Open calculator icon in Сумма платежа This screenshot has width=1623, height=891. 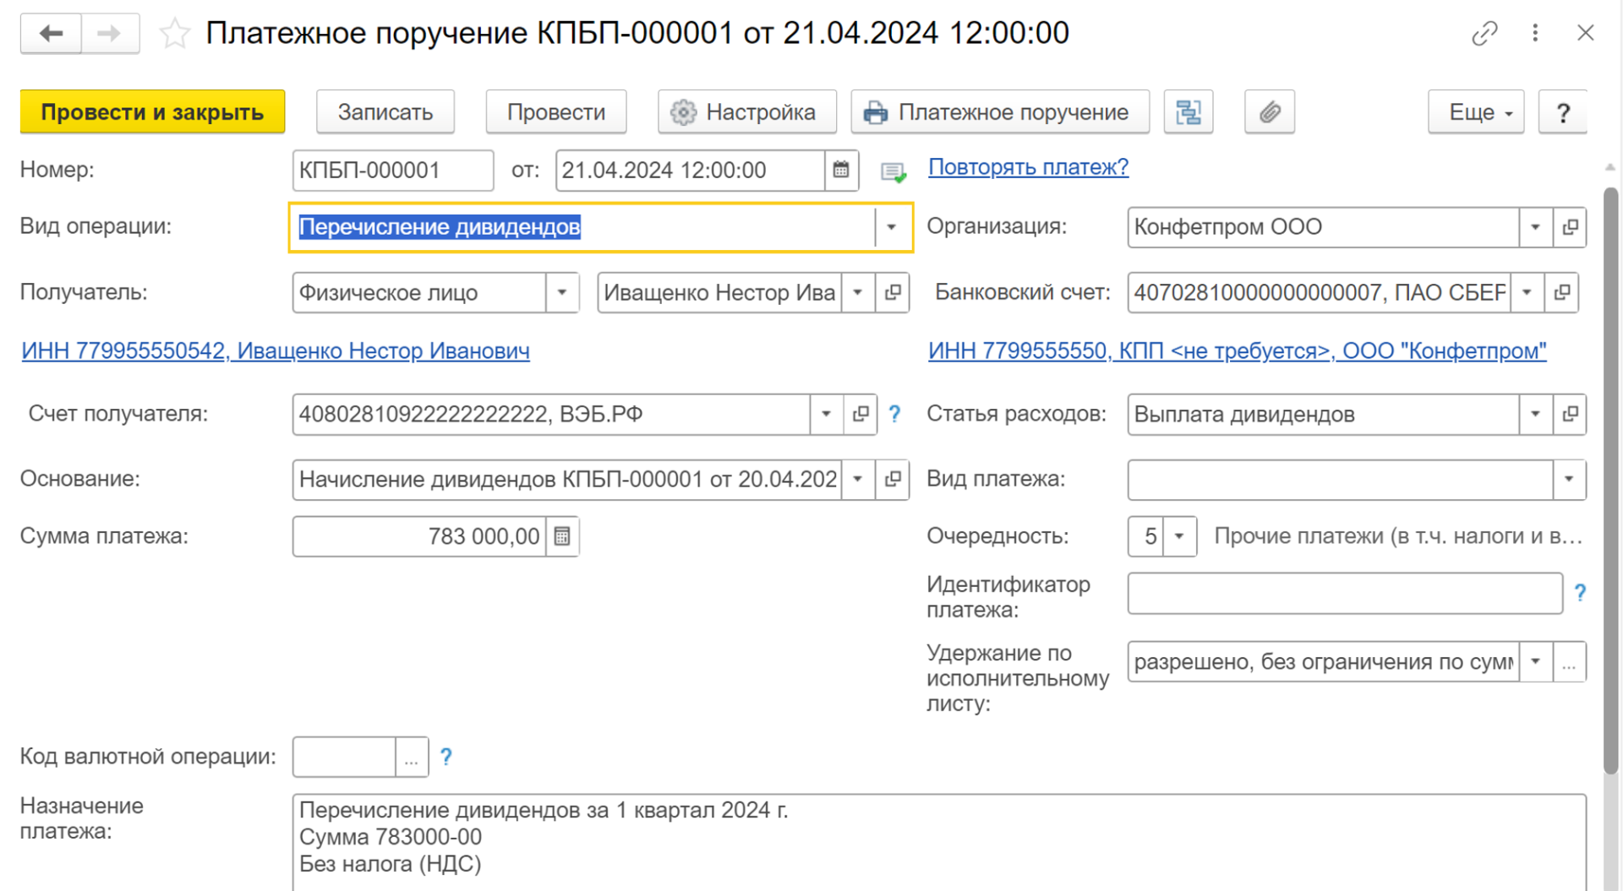coord(562,536)
